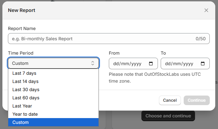218x129 pixels.
Task: Open the From date calendar picker icon
Action: click(151, 63)
